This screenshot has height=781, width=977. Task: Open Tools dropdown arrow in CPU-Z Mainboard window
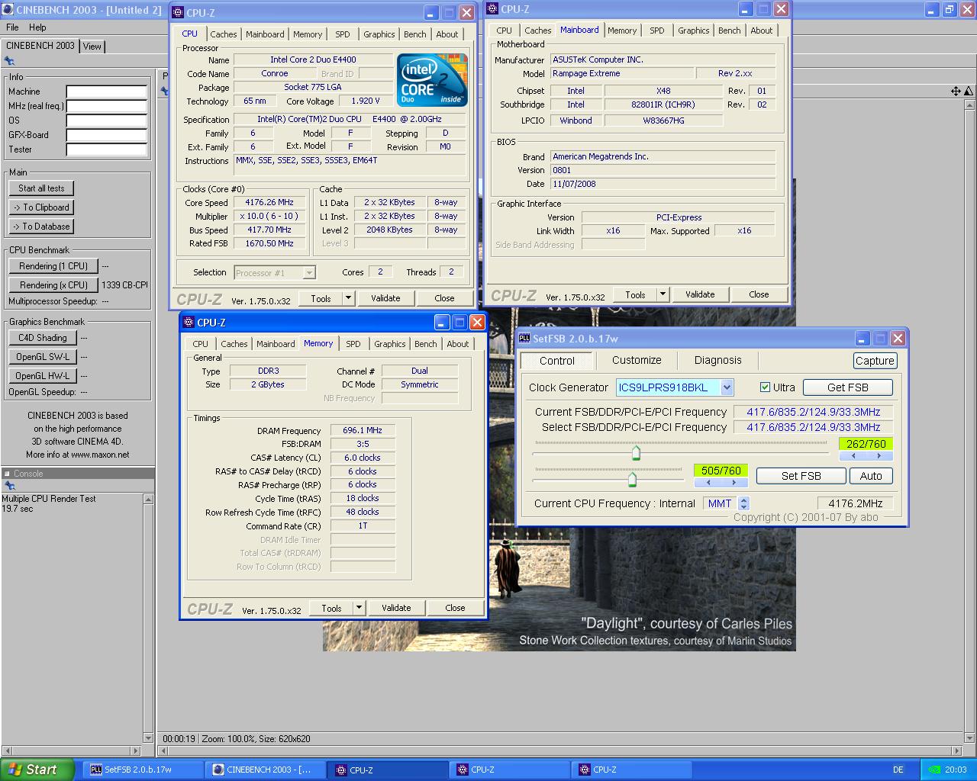pyautogui.click(x=663, y=294)
